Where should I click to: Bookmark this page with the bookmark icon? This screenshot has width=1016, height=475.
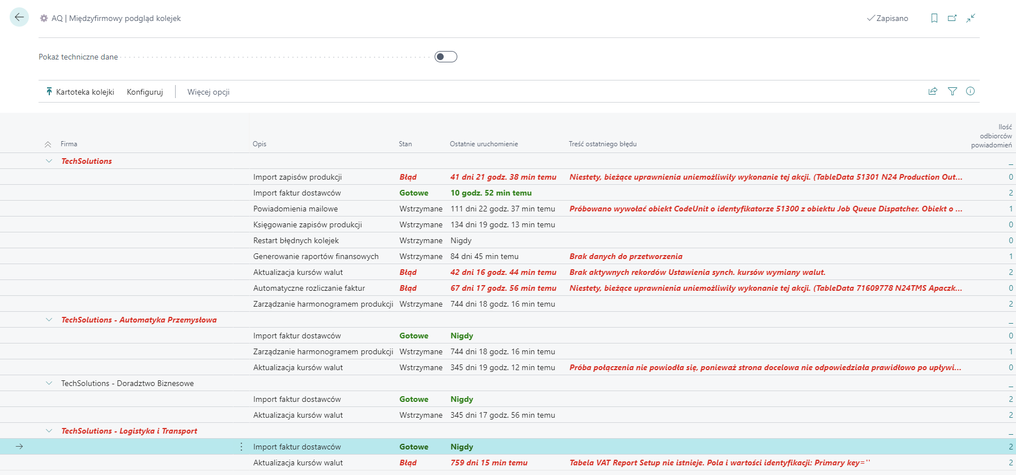pyautogui.click(x=934, y=18)
